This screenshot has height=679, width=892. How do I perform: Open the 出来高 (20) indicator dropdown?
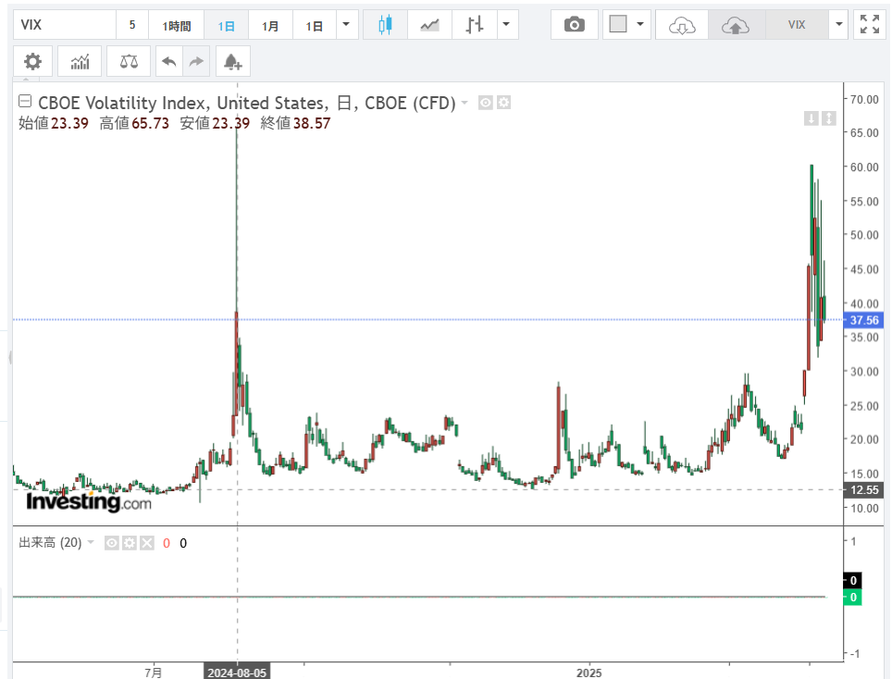[91, 542]
